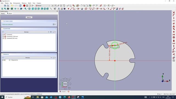Toggle Constraint1 checkbox
Screen dimensions: 176x99
(3, 35)
